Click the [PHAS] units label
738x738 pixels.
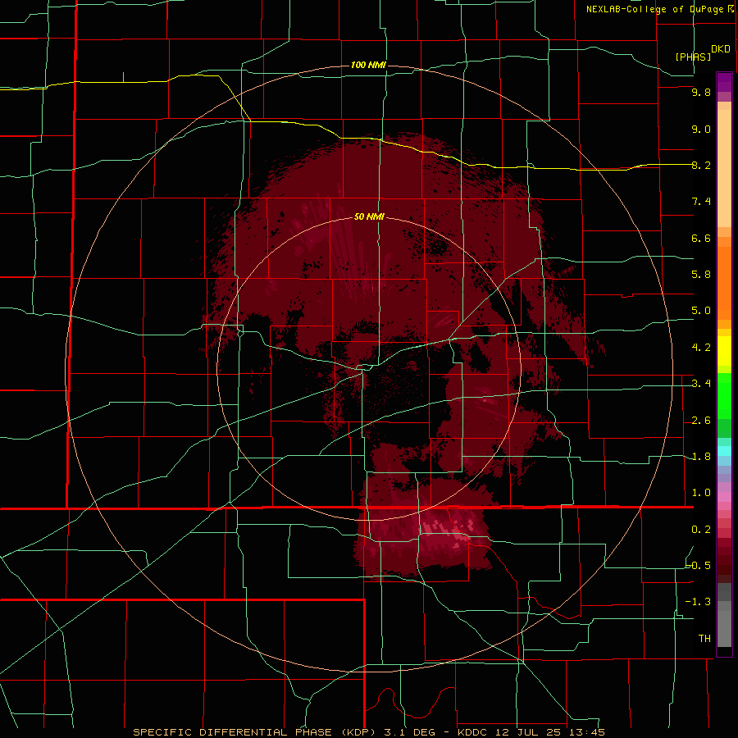point(693,57)
